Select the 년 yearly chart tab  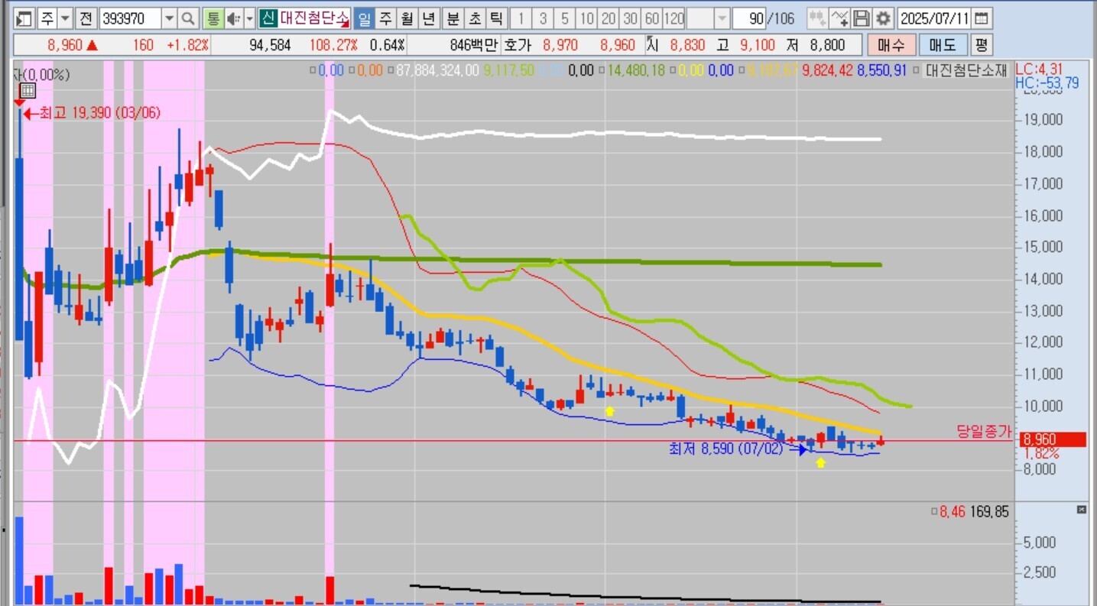point(430,18)
